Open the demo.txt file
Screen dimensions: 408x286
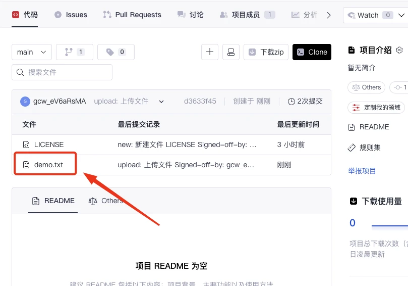(48, 165)
